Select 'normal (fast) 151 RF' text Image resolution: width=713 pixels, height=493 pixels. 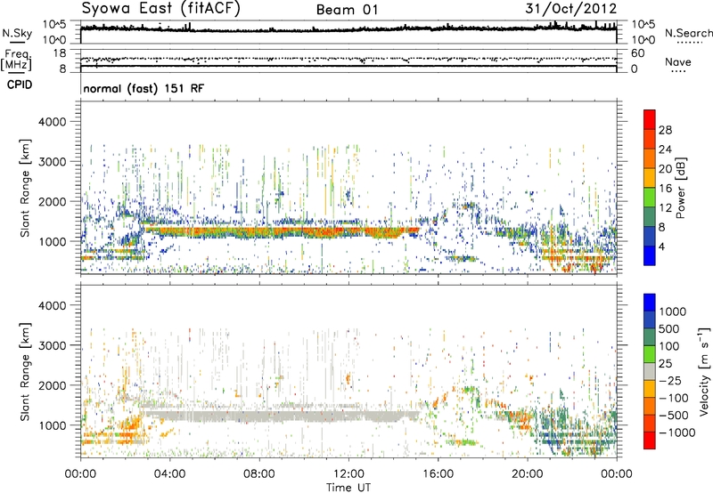(x=143, y=88)
